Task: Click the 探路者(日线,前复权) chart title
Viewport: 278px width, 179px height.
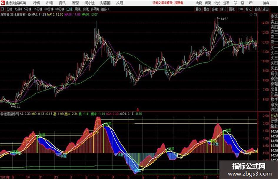Action: 14,14
